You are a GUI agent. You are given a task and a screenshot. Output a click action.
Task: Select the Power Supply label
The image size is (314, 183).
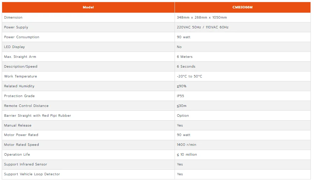pyautogui.click(x=16, y=27)
